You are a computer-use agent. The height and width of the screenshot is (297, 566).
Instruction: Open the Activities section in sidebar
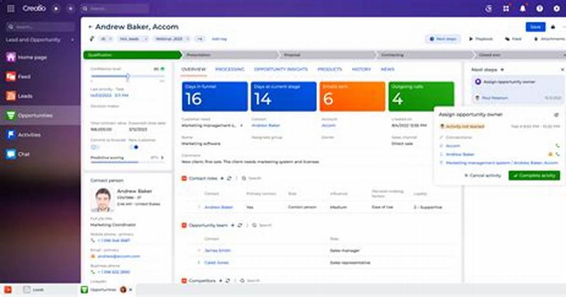pos(24,135)
